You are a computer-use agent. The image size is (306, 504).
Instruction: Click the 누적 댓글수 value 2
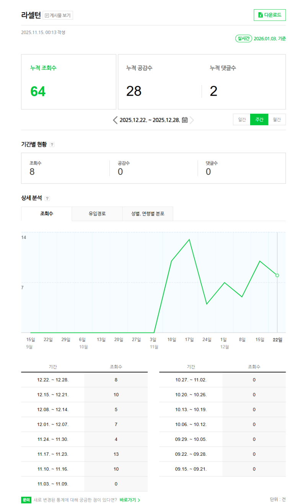[213, 91]
